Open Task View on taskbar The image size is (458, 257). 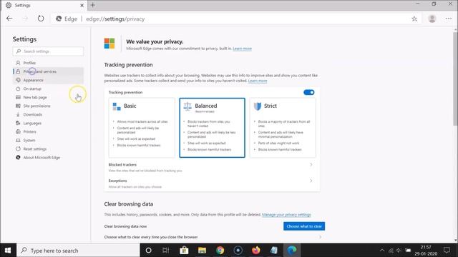tap(165, 251)
